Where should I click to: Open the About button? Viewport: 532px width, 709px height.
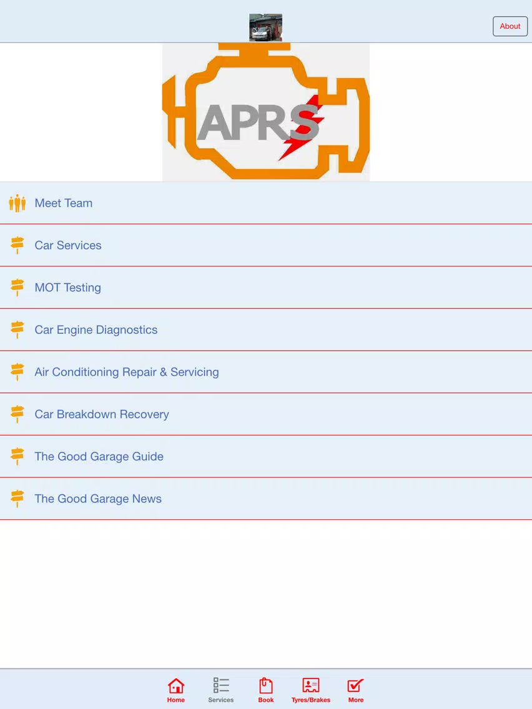click(x=510, y=26)
